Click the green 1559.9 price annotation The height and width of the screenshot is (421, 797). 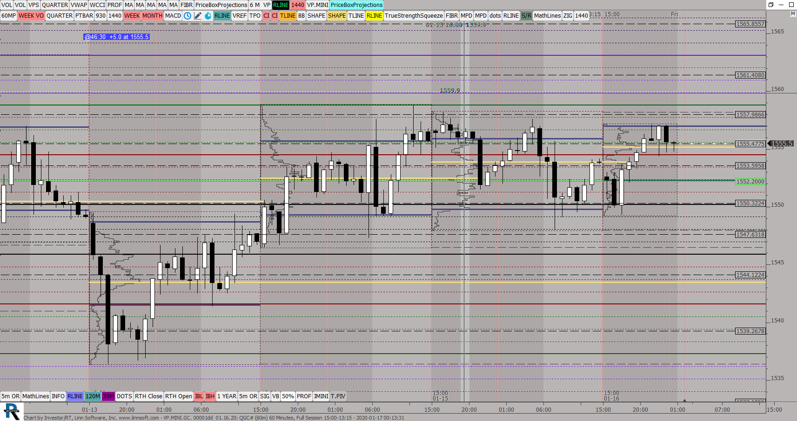pyautogui.click(x=450, y=91)
